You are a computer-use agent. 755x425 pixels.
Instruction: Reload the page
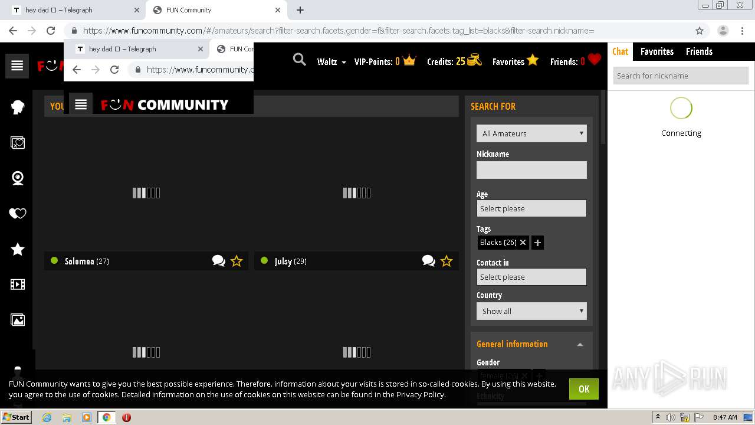(x=51, y=31)
